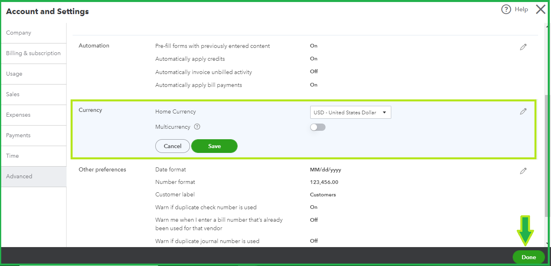Click the Done button
The width and height of the screenshot is (551, 266).
coord(528,257)
